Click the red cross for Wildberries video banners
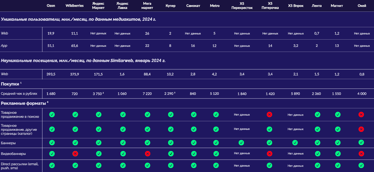This screenshot has height=172, width=374. tap(75, 153)
